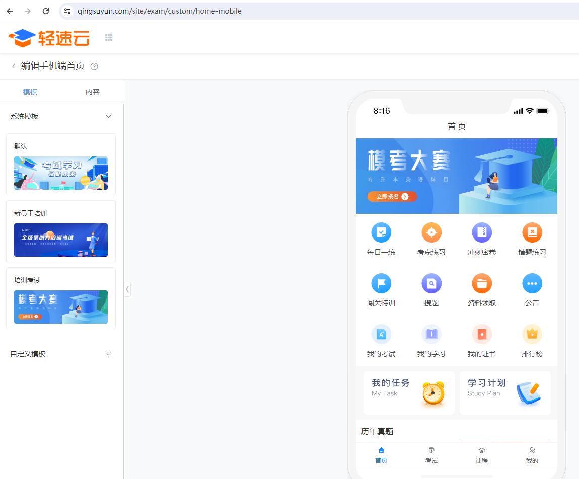Select the 默认 template thumbnail
Image resolution: width=579 pixels, height=479 pixels.
[61, 173]
